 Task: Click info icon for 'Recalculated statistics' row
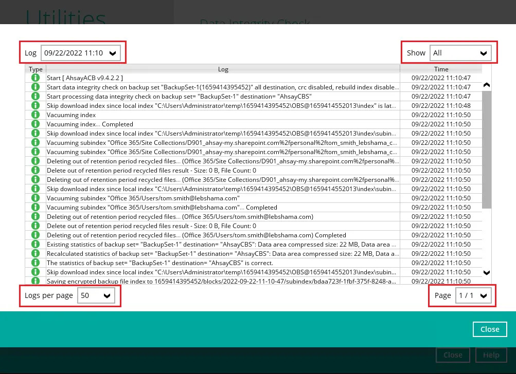point(35,254)
